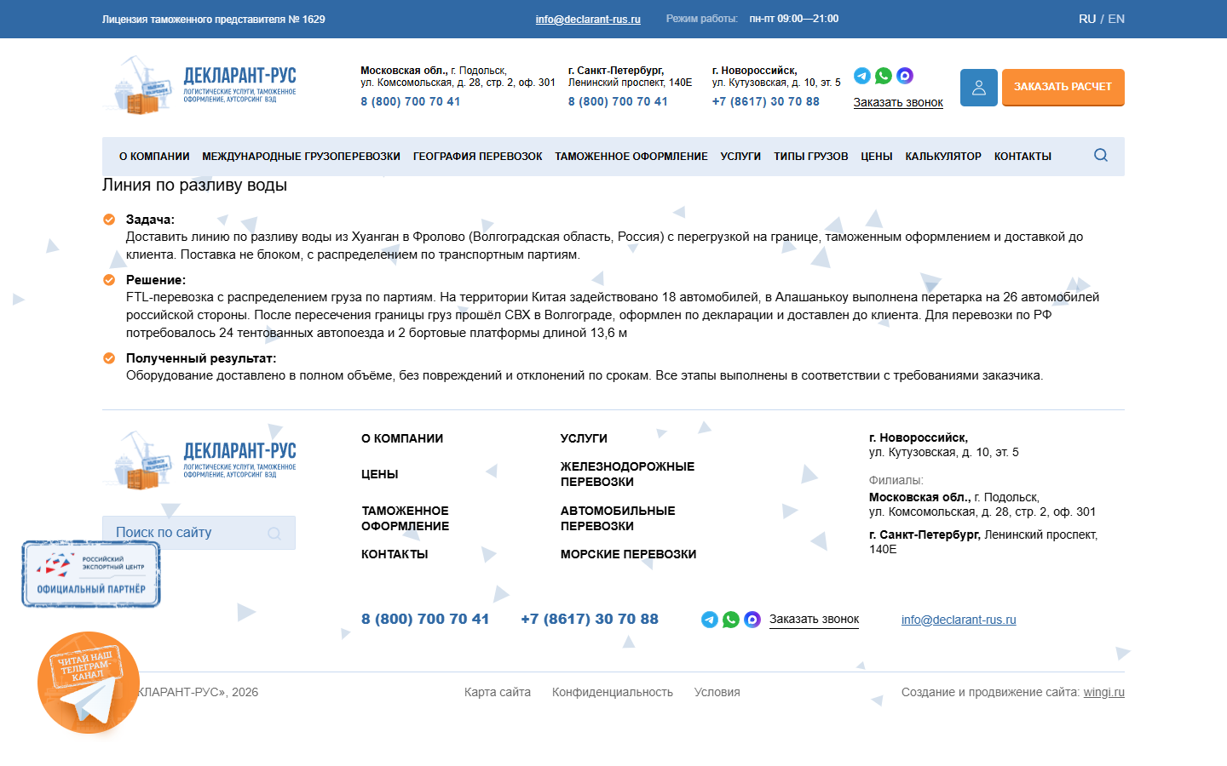Open География перевозок menu

click(x=477, y=157)
